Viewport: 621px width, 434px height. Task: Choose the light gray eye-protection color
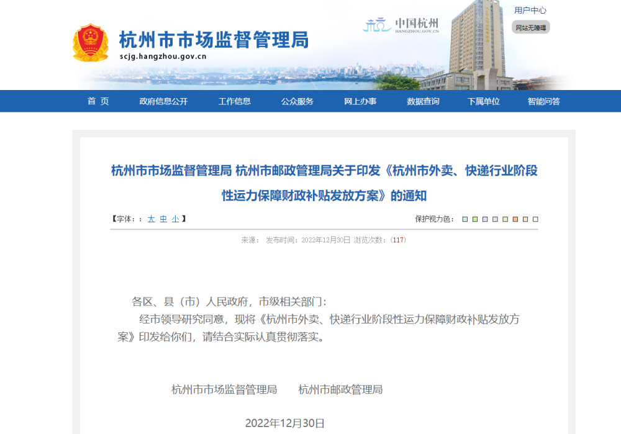point(495,219)
